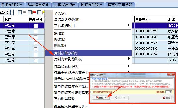Select 增加(I) in the context menu
The image size is (178, 108).
(88, 33)
